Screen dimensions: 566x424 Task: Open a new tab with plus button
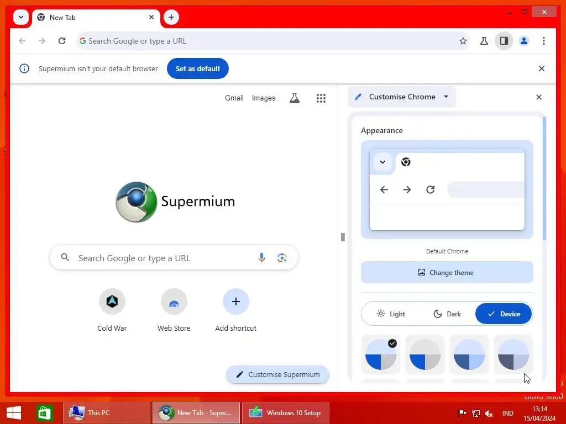171,17
